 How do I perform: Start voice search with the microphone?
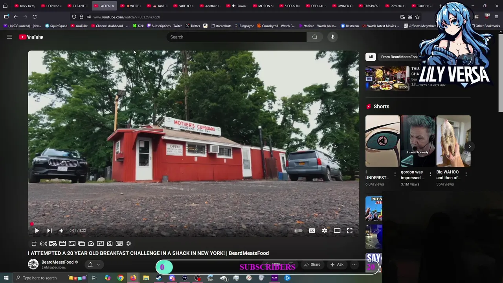(332, 37)
